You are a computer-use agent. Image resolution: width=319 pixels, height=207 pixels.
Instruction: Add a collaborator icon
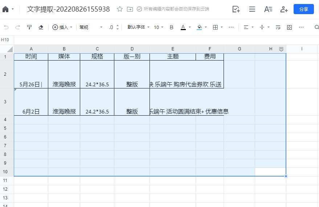(x=284, y=9)
